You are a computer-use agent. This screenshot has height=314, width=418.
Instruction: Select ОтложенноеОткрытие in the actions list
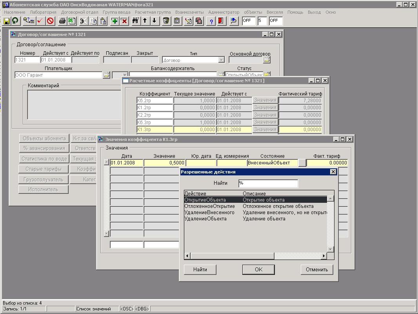click(x=209, y=206)
